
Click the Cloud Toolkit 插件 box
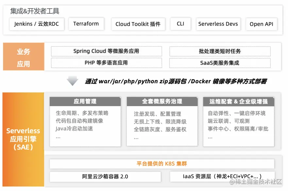[x=138, y=24]
